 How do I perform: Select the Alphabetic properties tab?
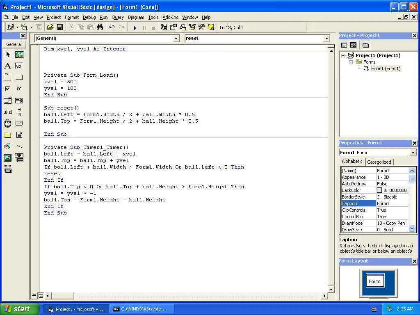352,161
